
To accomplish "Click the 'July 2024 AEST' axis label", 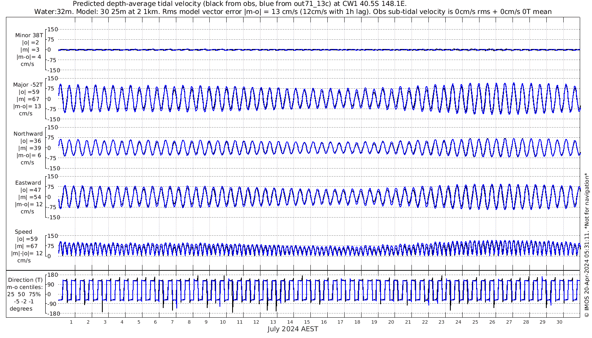I will [293, 329].
